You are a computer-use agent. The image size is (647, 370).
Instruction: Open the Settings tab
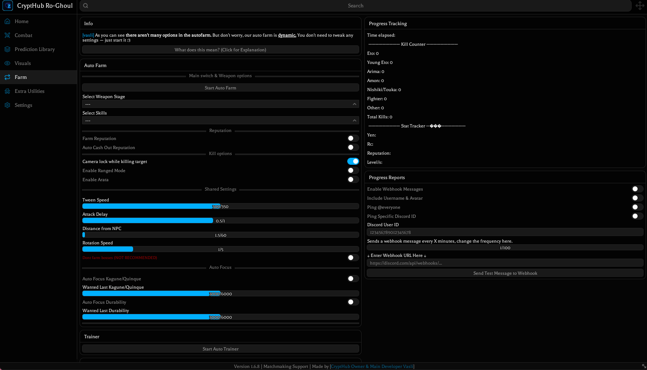click(38, 105)
